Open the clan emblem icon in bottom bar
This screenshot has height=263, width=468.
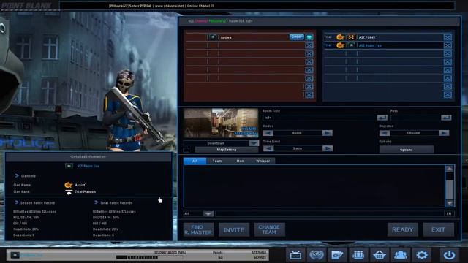point(317,255)
